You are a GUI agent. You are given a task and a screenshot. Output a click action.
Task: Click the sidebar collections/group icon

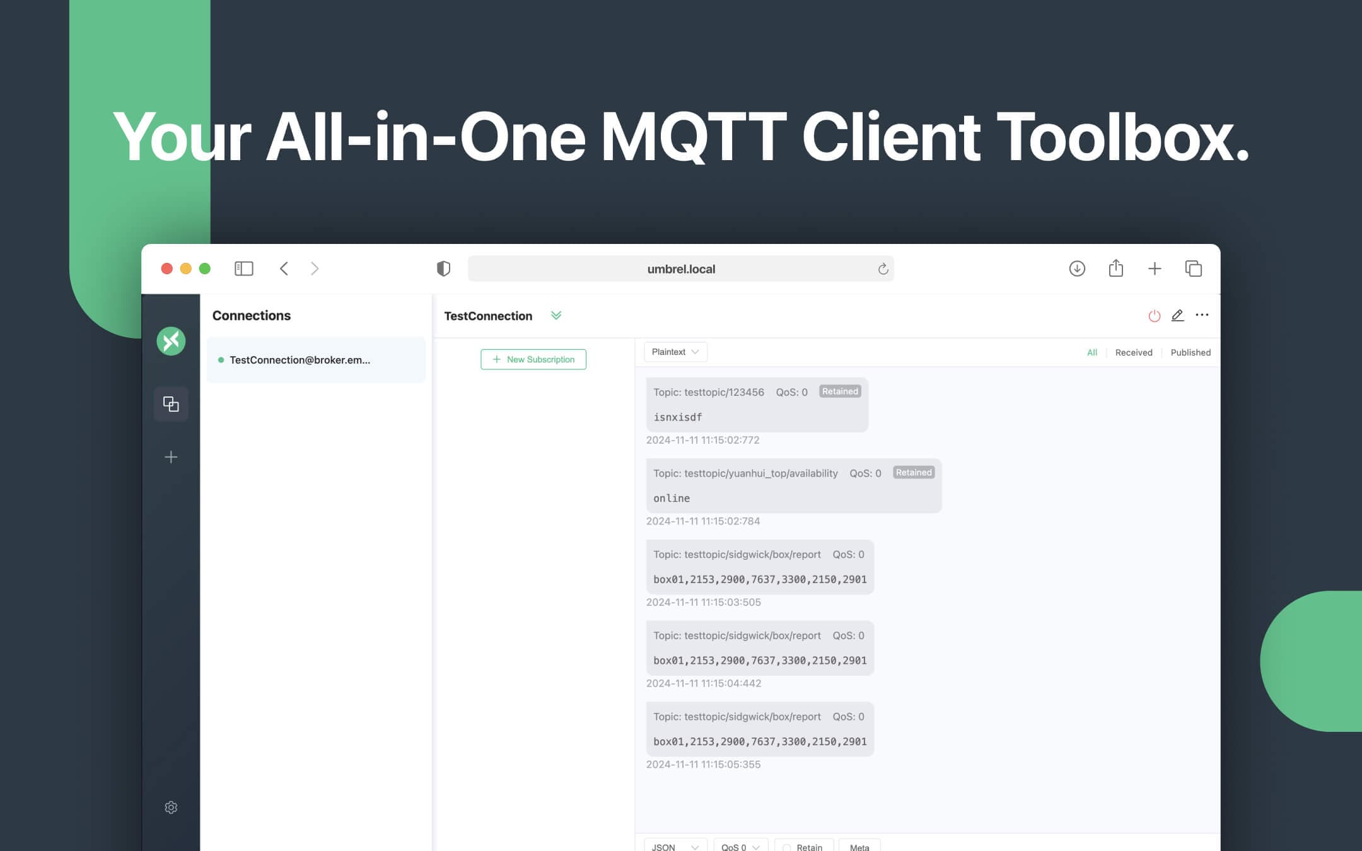[x=170, y=403]
